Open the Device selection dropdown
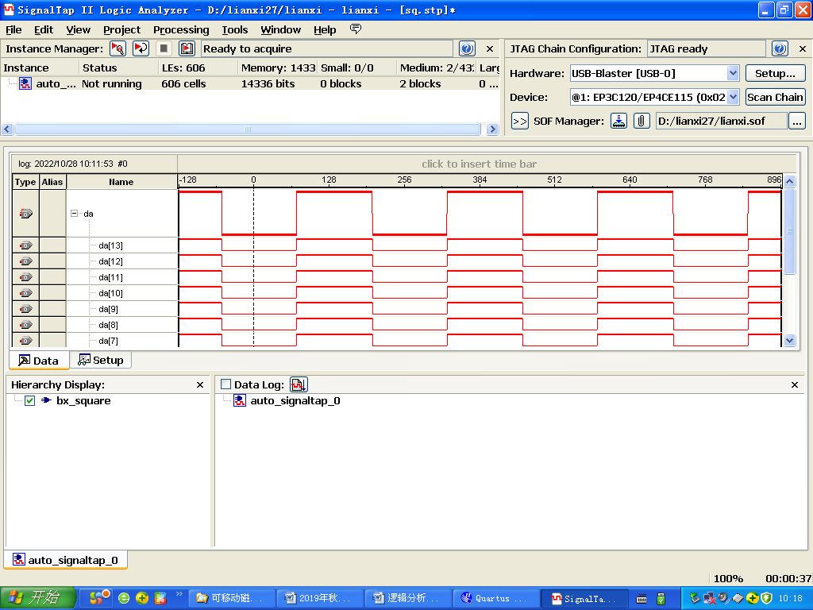The width and height of the screenshot is (813, 610). coord(733,97)
